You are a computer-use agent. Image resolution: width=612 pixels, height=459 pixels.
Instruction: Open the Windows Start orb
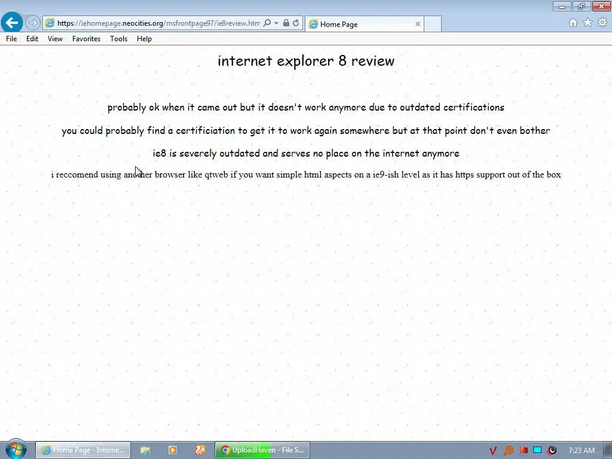tap(16, 449)
